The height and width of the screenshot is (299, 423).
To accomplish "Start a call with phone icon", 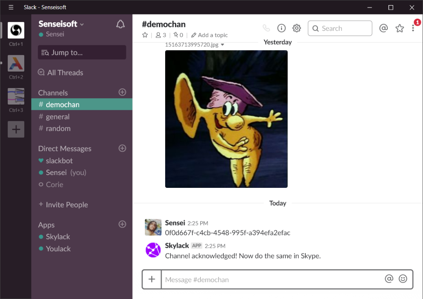I will click(266, 28).
